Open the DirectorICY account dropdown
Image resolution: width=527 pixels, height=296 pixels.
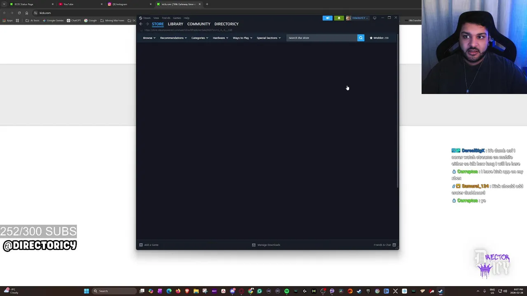(360, 18)
